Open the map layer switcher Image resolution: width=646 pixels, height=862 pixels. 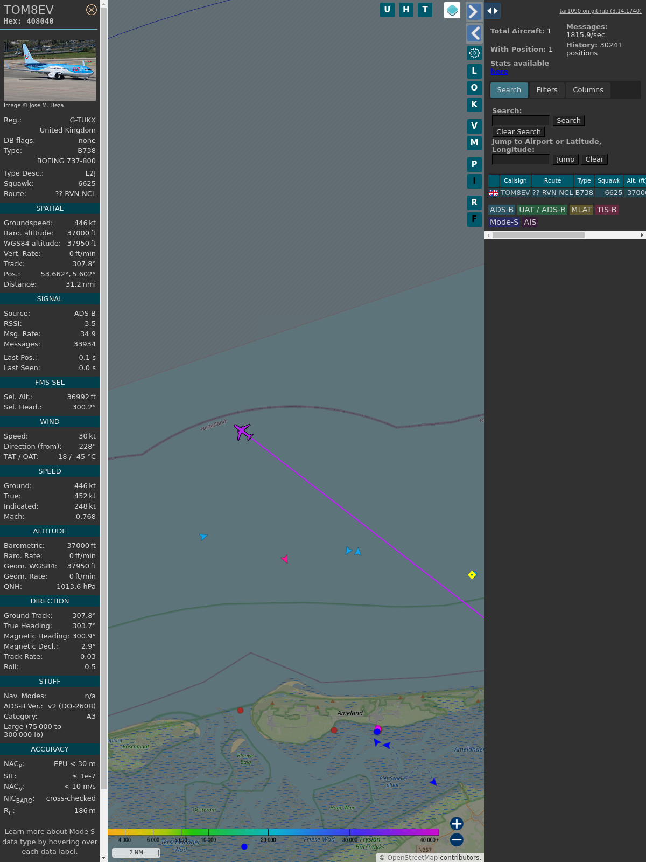tap(452, 10)
